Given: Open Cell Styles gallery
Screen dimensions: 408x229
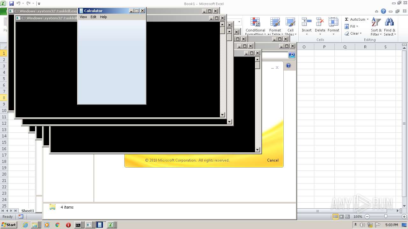Looking at the screenshot, I should [290, 27].
